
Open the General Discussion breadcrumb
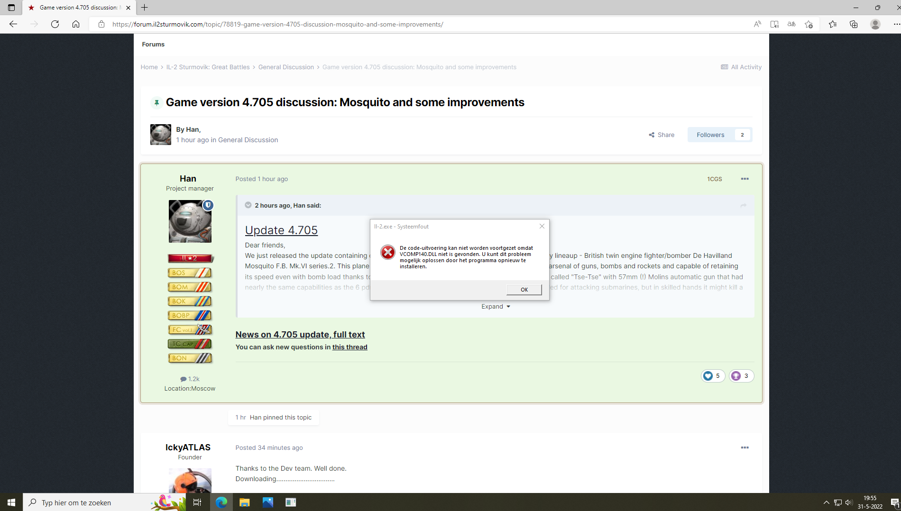point(286,67)
